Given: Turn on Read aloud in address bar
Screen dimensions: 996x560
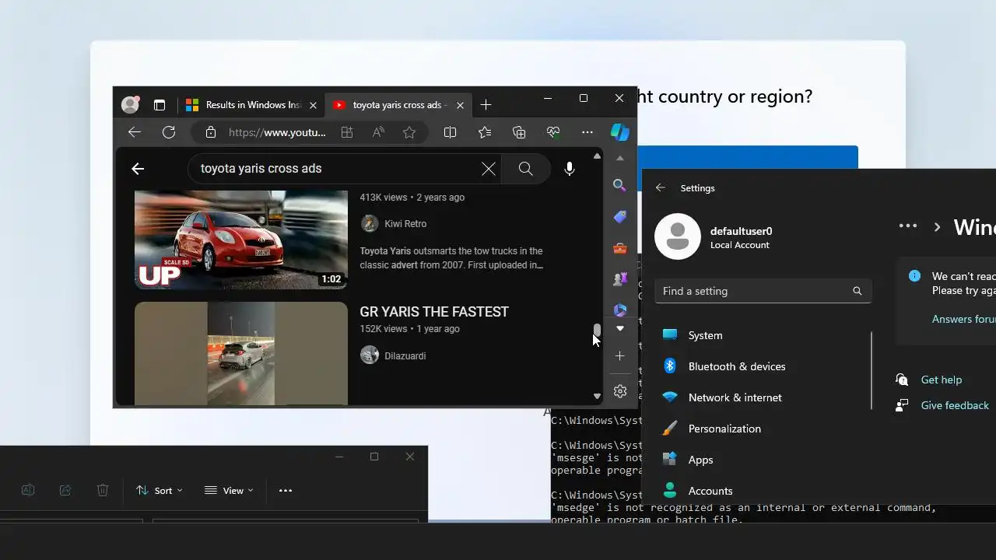Looking at the screenshot, I should pyautogui.click(x=378, y=132).
